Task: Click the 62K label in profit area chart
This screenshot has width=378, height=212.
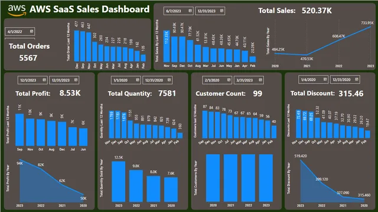Action: tap(62, 181)
